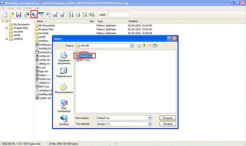
Task: Click the Name column header
Action: point(56,21)
